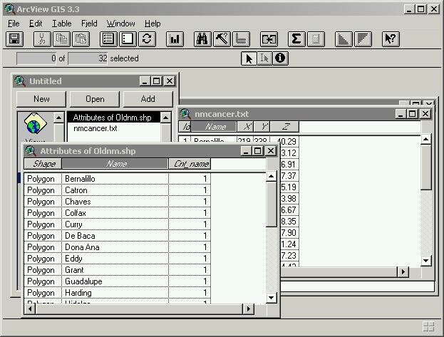Click the Sort Descending icon
The width and height of the screenshot is (444, 337).
(363, 38)
